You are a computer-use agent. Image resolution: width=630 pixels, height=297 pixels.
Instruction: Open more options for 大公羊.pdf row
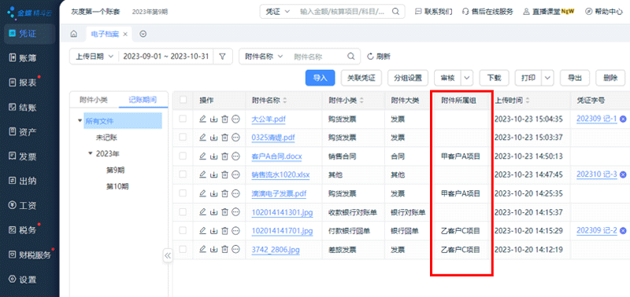coord(235,119)
